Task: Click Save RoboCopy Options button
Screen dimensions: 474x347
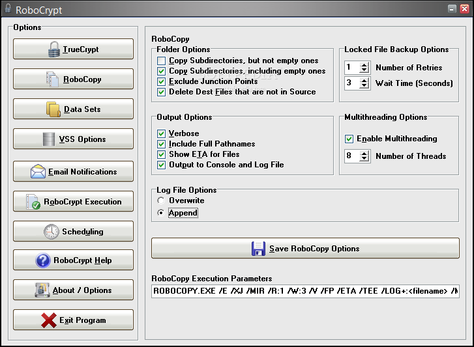Action: tap(305, 248)
